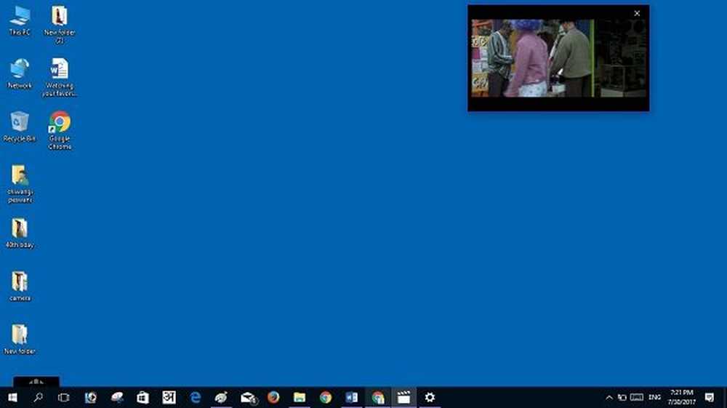The image size is (727, 408).
Task: Click the Mail icon in the taskbar
Action: click(x=248, y=397)
